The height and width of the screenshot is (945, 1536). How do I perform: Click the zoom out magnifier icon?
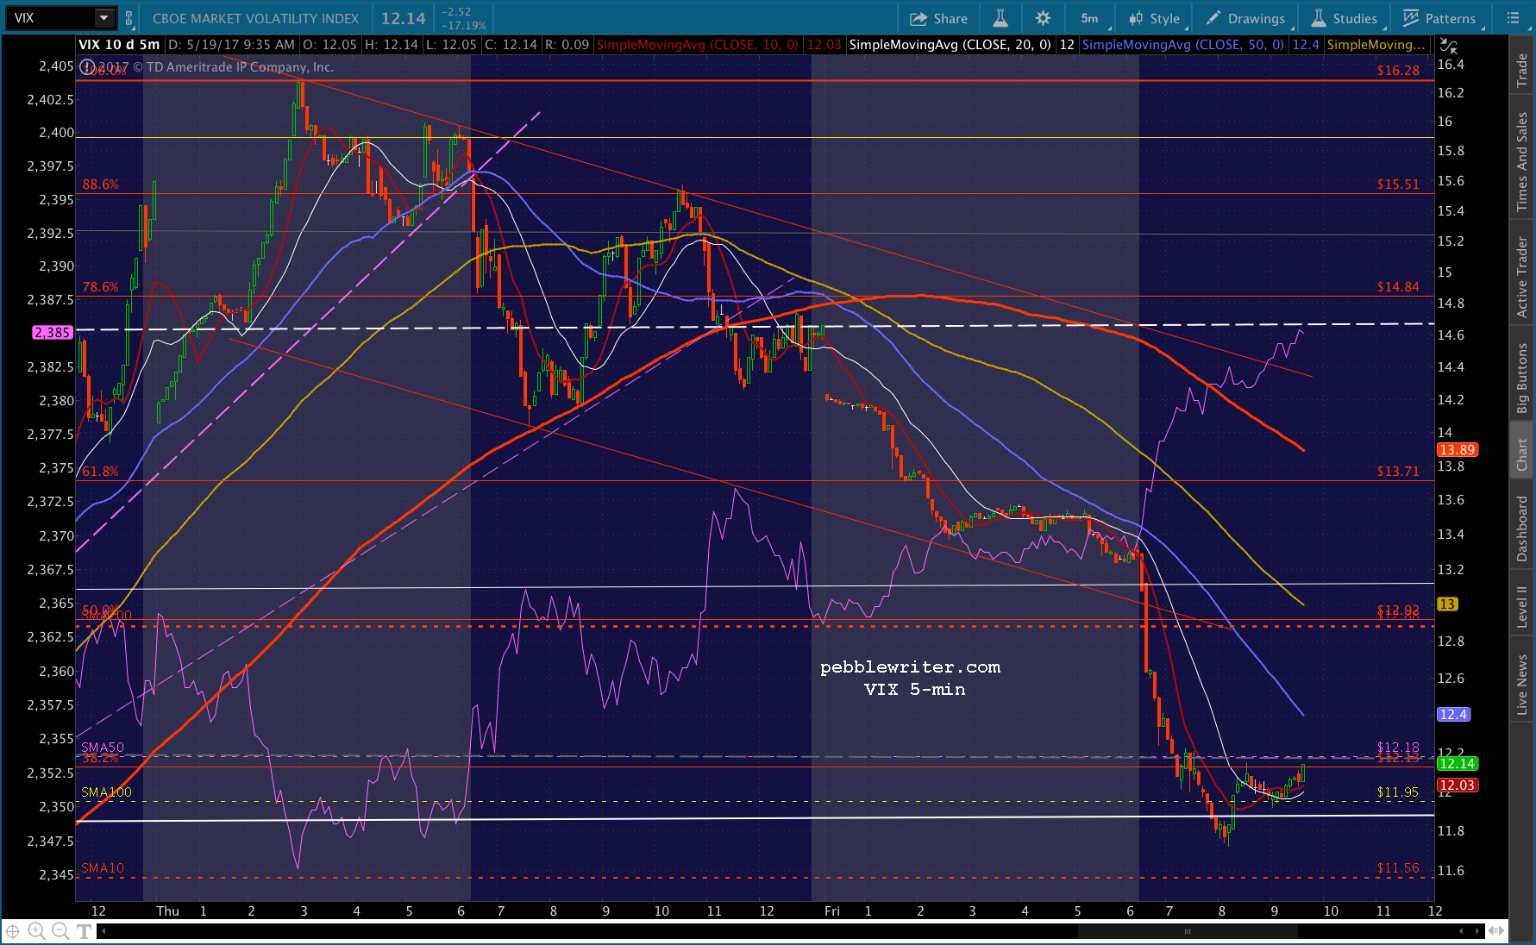(60, 930)
